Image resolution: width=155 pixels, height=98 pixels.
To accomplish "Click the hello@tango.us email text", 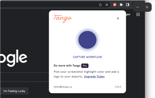I will [63, 87].
